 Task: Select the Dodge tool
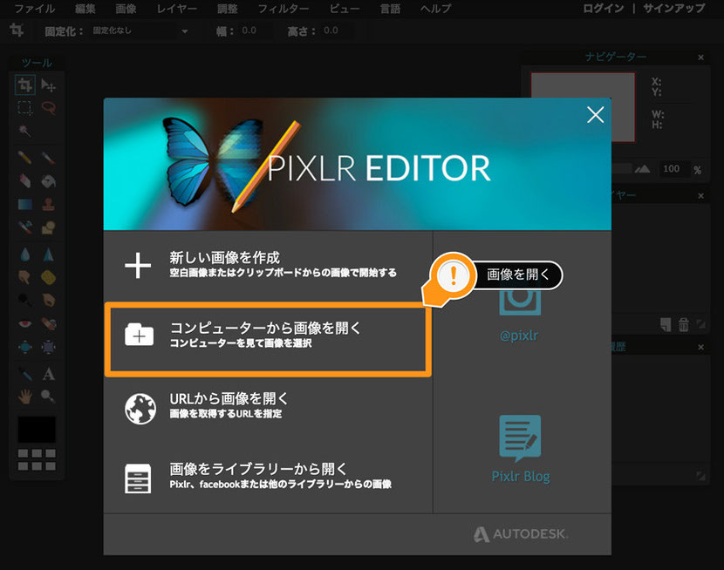pyautogui.click(x=24, y=300)
